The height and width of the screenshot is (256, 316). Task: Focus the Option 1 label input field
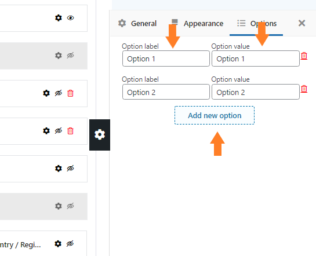click(x=166, y=58)
